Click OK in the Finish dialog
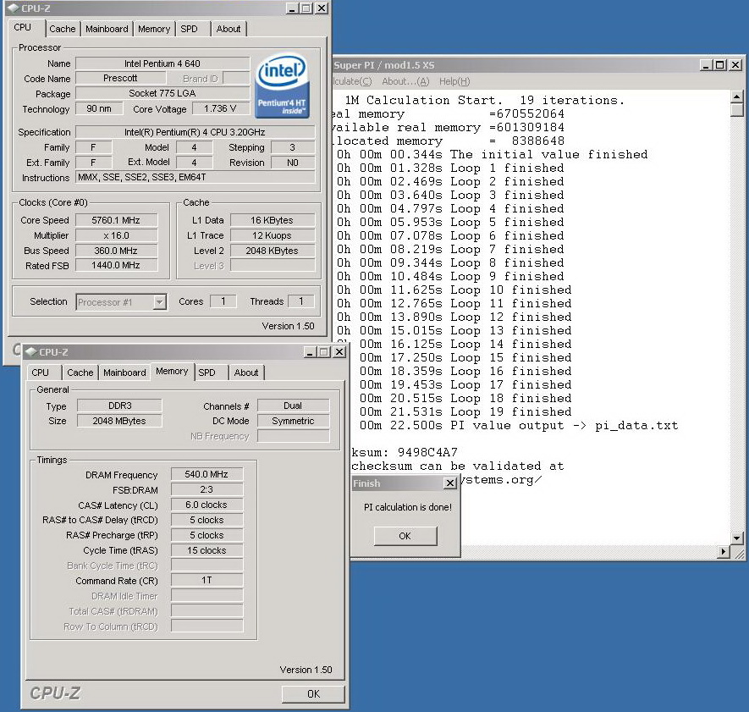The image size is (749, 712). tap(405, 536)
